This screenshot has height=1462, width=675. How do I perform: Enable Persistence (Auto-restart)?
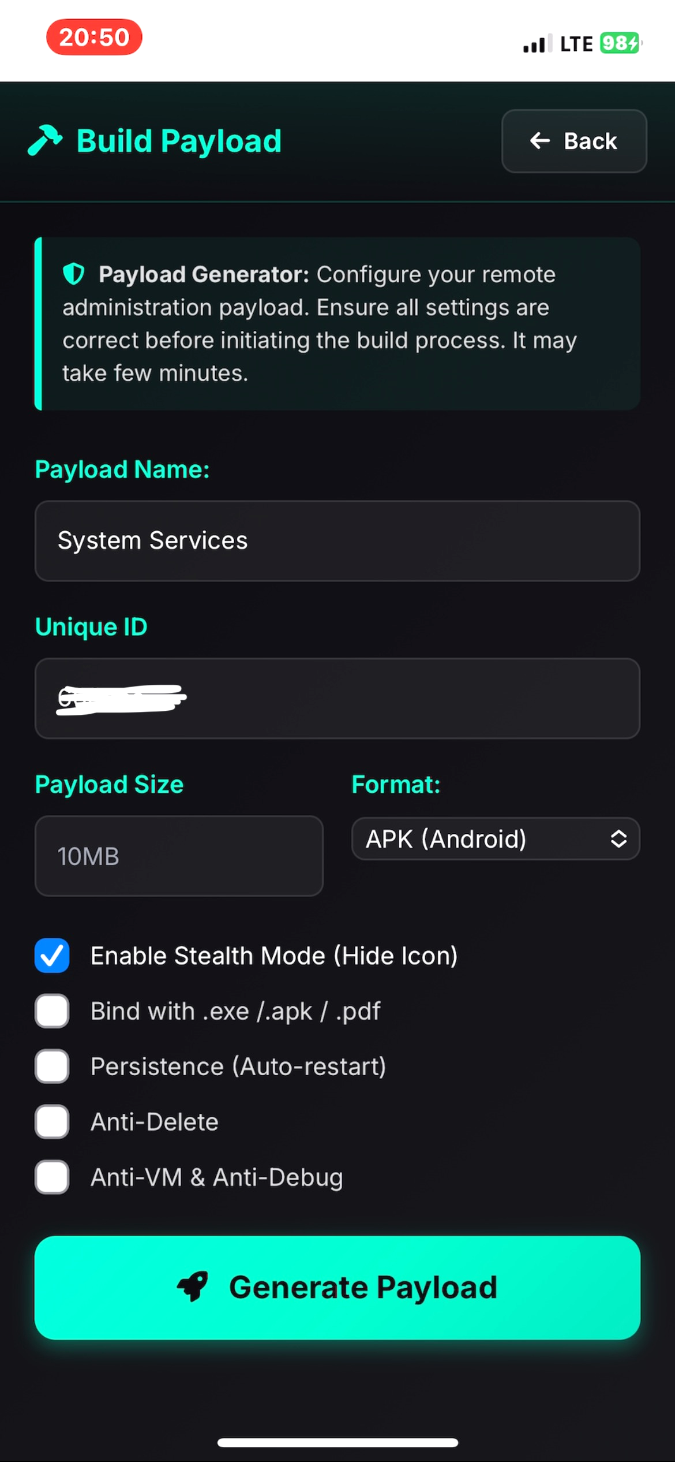click(x=52, y=1066)
